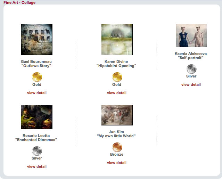Click the silver medal under Rosario Leotta
The height and width of the screenshot is (180, 223).
[37, 151]
